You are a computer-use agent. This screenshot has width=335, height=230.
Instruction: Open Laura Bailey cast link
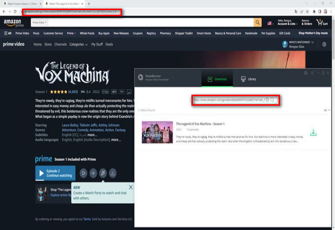pyautogui.click(x=70, y=125)
